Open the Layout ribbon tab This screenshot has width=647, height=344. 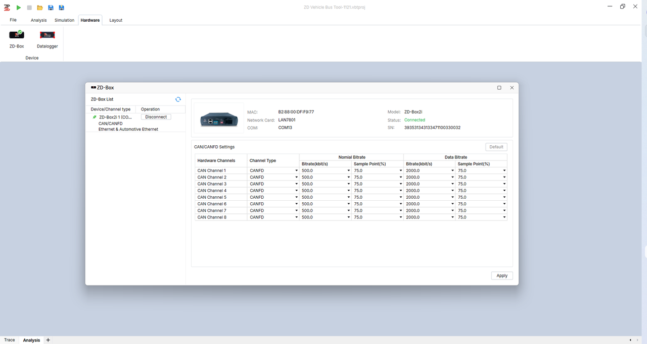(116, 20)
